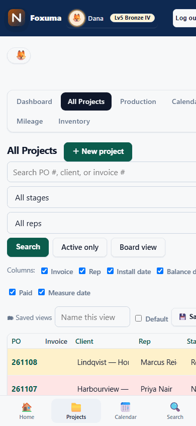Image resolution: width=196 pixels, height=426 pixels.
Task: Toggle the Install date column checkbox
Action: 110,271
